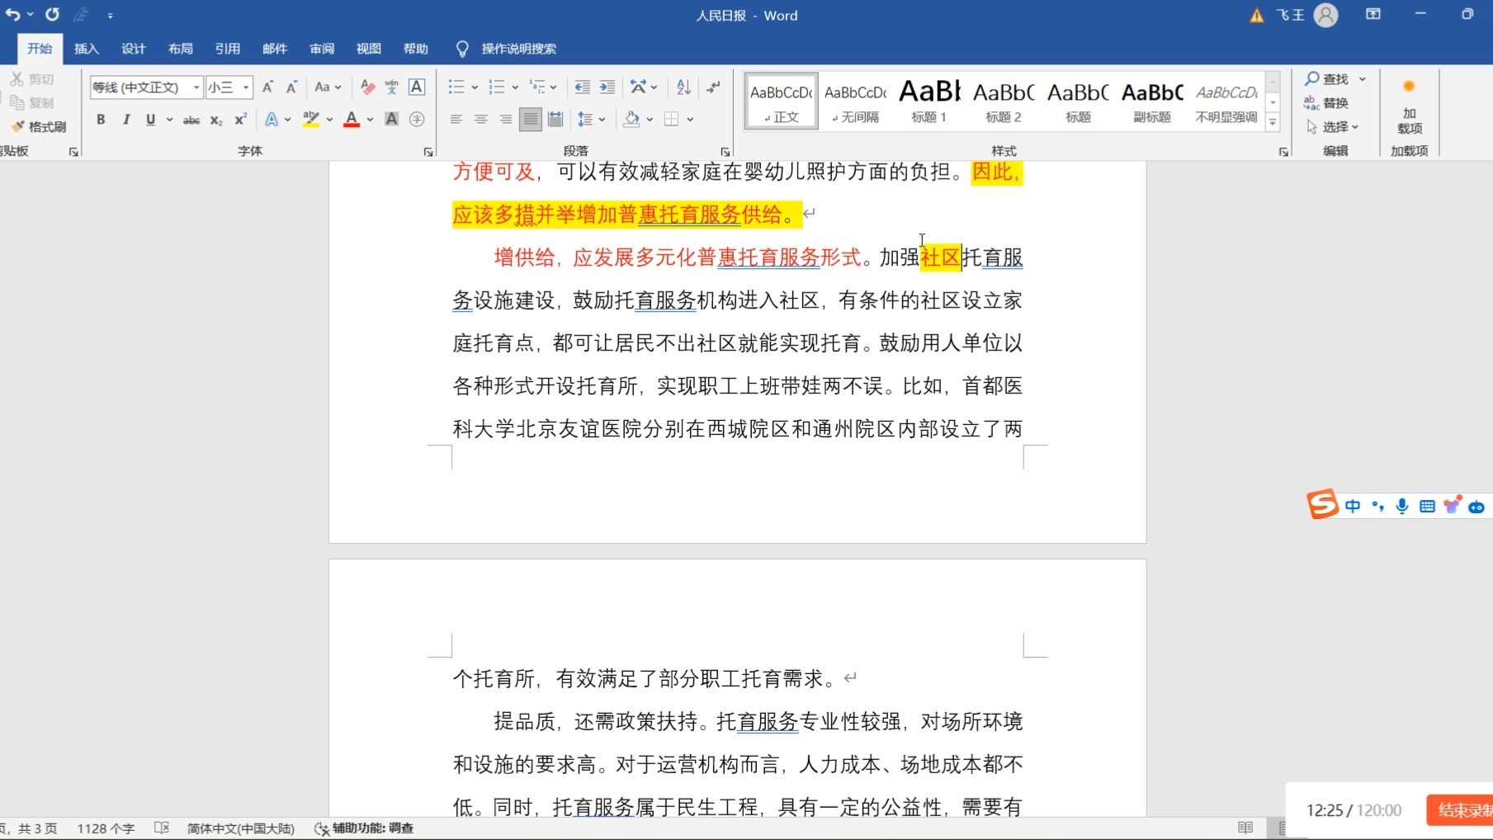Toggle justified alignment

pos(530,120)
